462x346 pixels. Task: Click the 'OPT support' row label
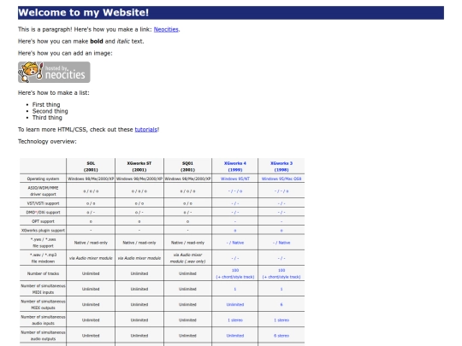[x=43, y=221]
